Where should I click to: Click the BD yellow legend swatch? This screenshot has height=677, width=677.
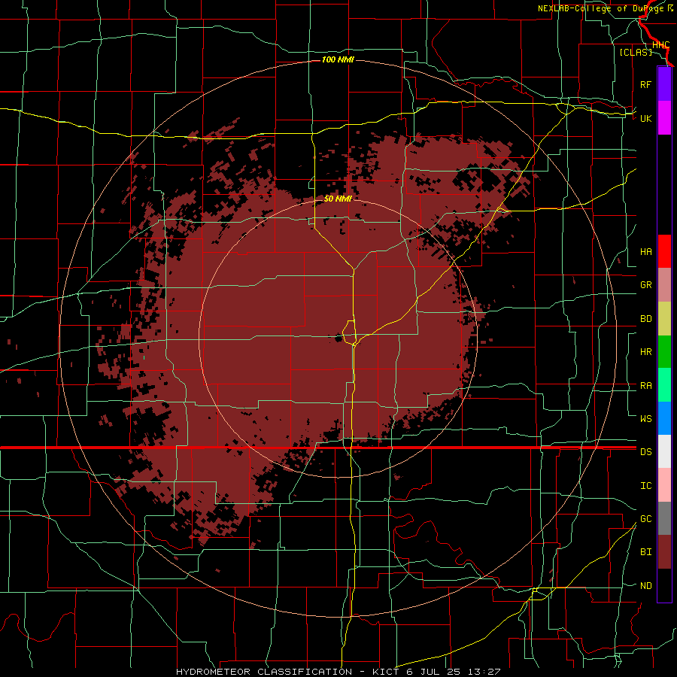[x=664, y=319]
